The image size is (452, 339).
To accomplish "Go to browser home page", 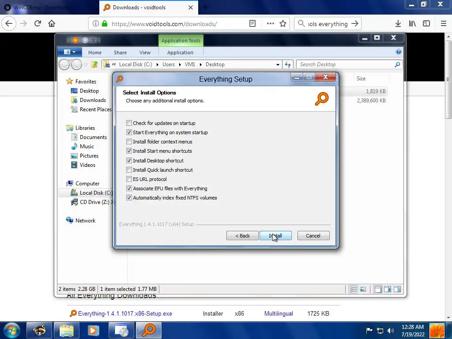I will pos(52,24).
